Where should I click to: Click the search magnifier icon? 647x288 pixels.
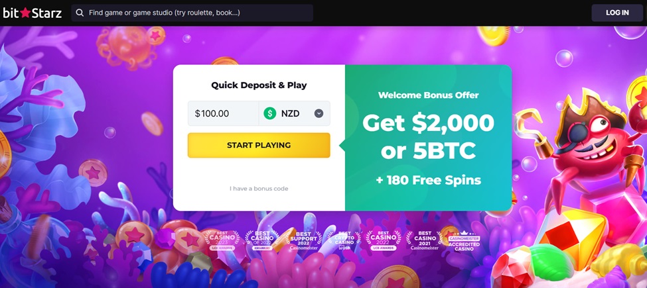pyautogui.click(x=80, y=13)
